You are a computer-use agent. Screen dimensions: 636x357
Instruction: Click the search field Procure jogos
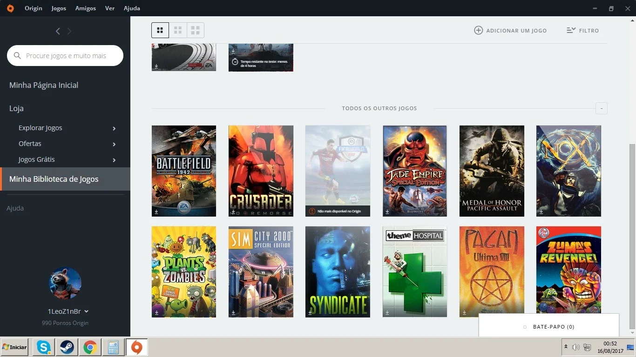click(65, 56)
